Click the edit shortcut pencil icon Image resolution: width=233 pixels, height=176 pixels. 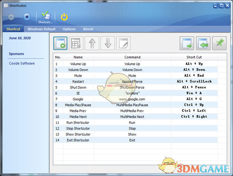coord(123,43)
